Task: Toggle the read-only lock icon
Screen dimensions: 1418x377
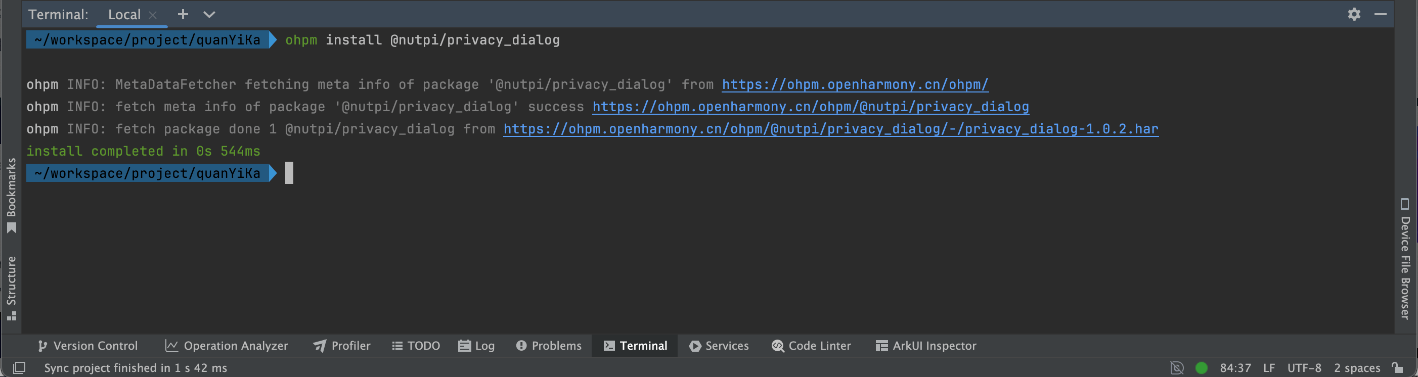Action: coord(1397,367)
